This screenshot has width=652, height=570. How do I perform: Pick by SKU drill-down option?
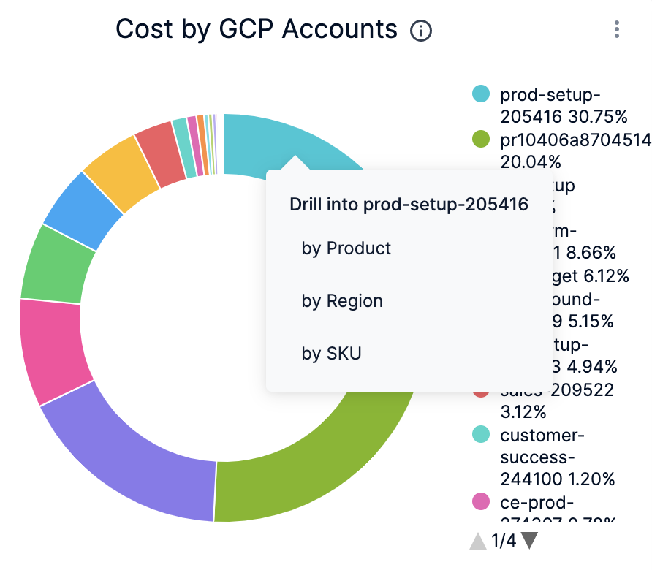pyautogui.click(x=331, y=354)
